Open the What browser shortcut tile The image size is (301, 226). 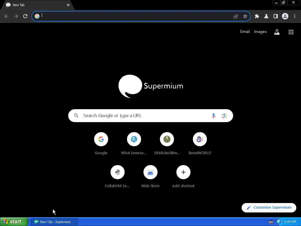point(134,143)
